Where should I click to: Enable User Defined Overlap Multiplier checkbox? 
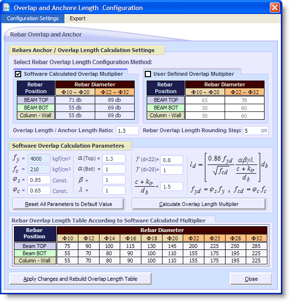[x=148, y=74]
